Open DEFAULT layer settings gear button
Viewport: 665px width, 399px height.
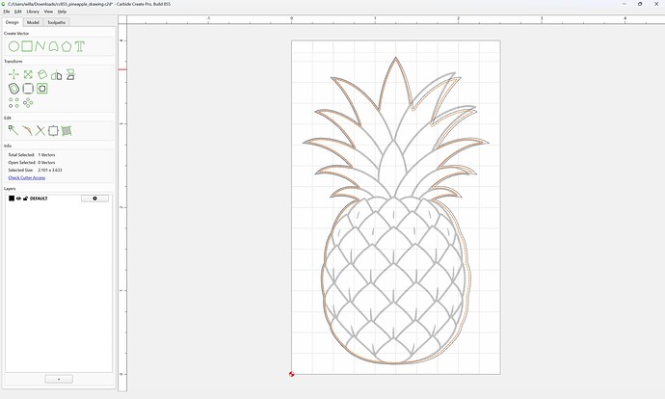coord(94,199)
